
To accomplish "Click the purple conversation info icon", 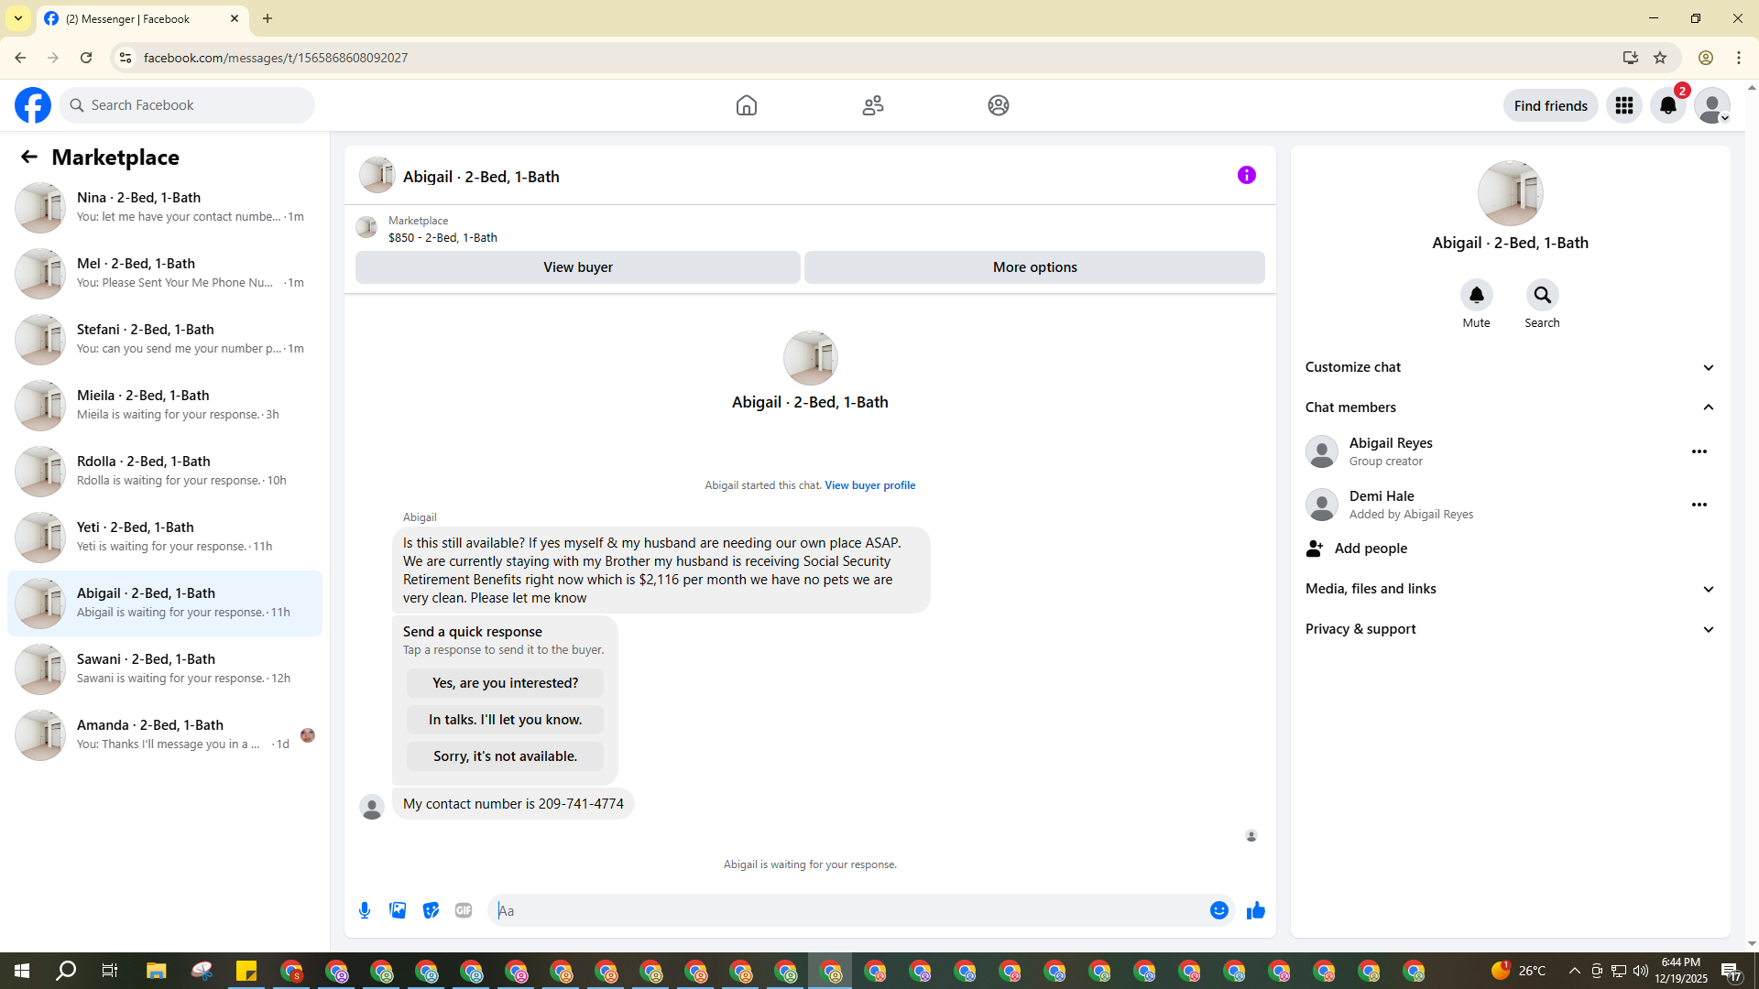I will [1246, 175].
